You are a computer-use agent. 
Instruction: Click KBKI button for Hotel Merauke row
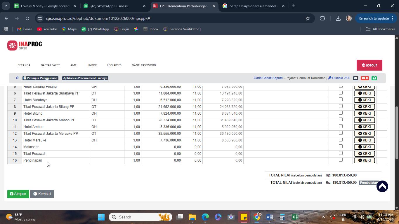coord(364,140)
